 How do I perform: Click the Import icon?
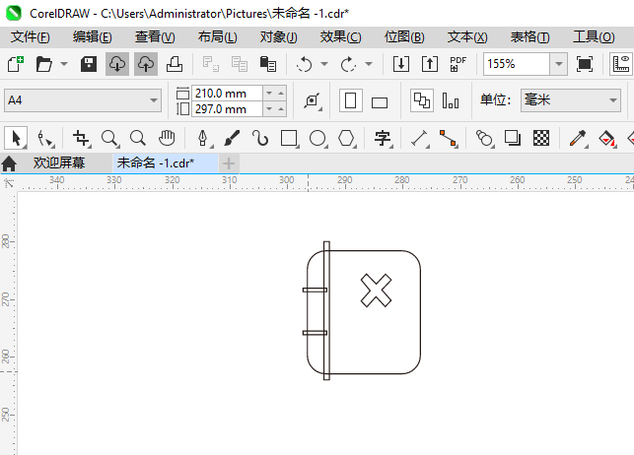(x=401, y=64)
